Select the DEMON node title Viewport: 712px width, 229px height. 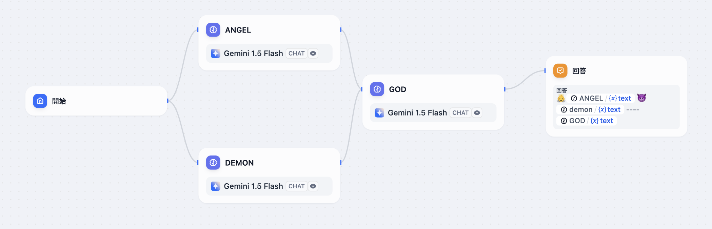coord(239,163)
